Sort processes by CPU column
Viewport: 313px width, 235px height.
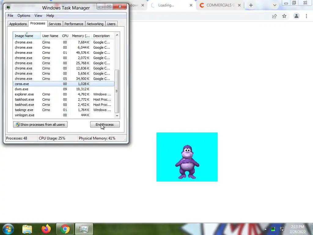[x=65, y=36]
